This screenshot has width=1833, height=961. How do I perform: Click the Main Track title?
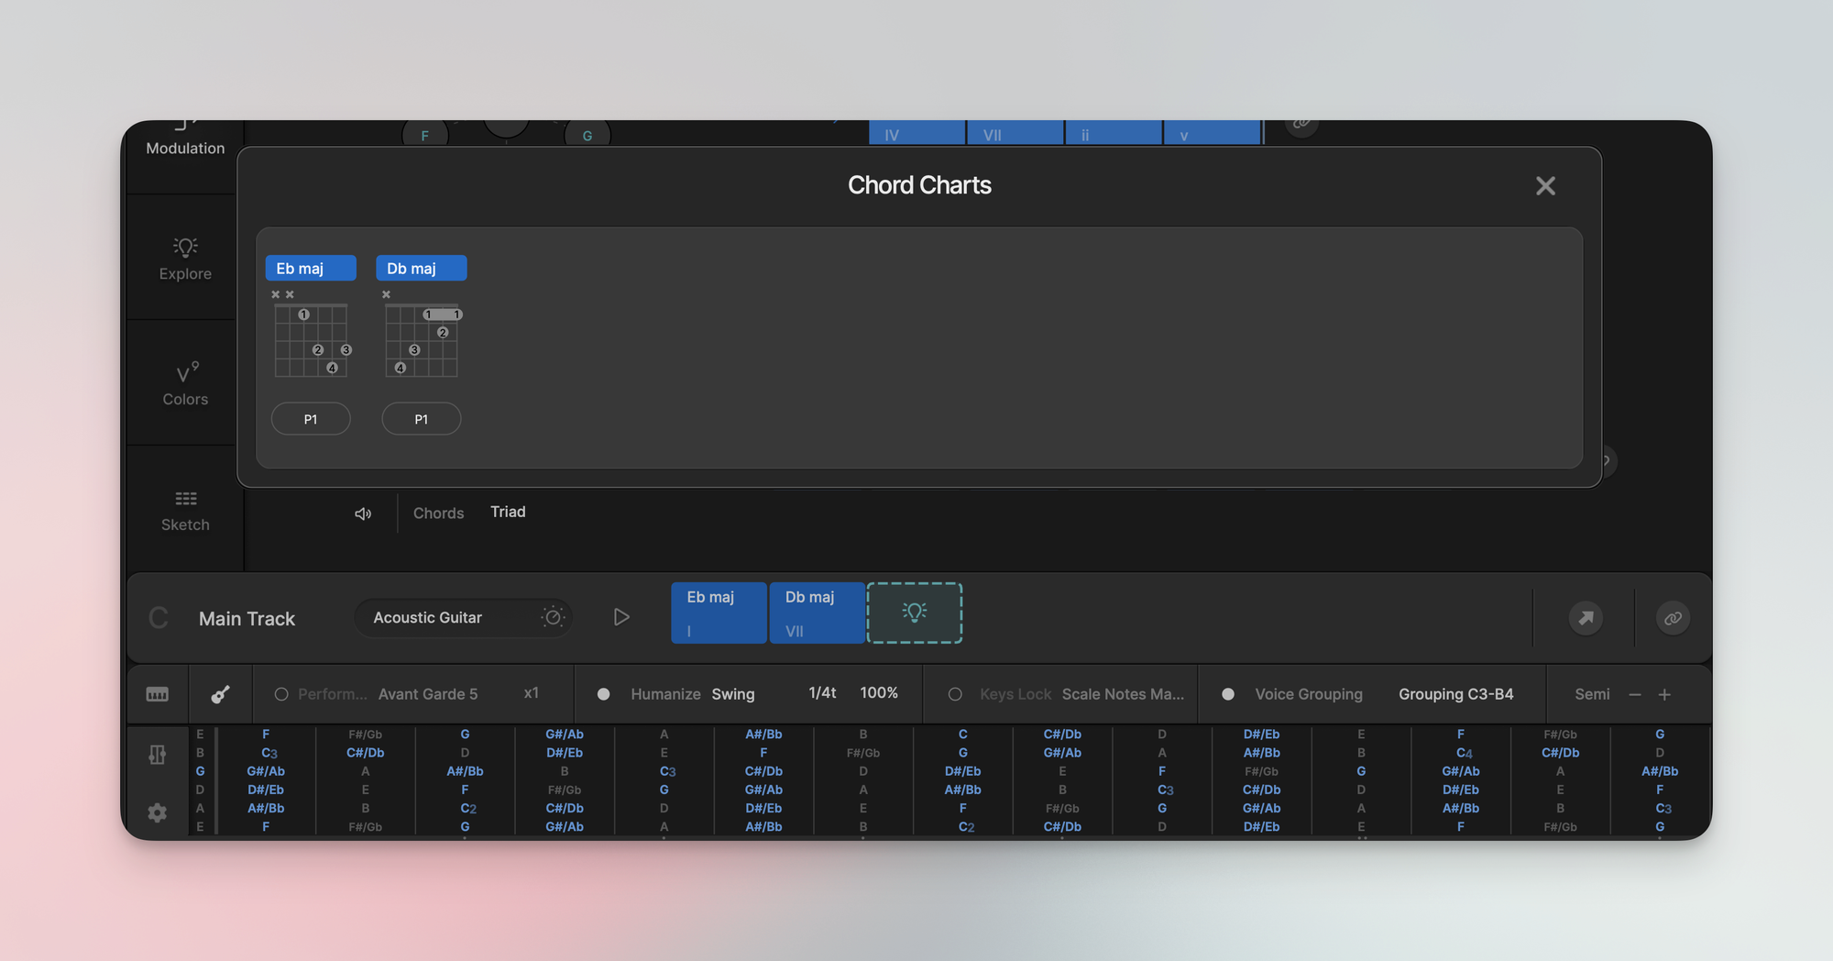[247, 619]
